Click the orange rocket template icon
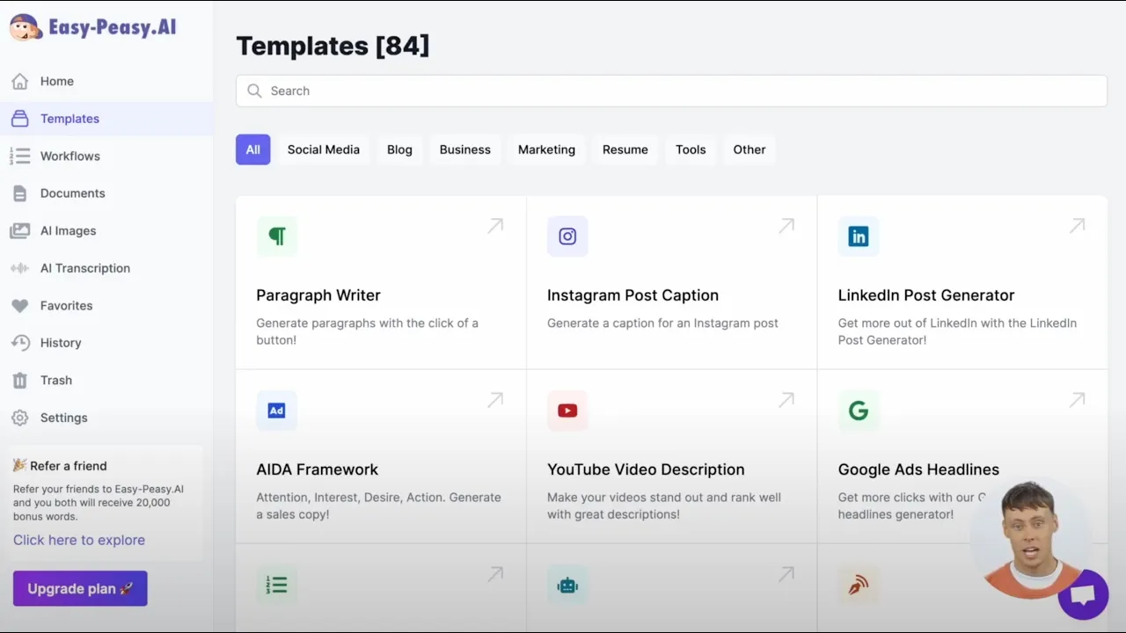 point(859,585)
